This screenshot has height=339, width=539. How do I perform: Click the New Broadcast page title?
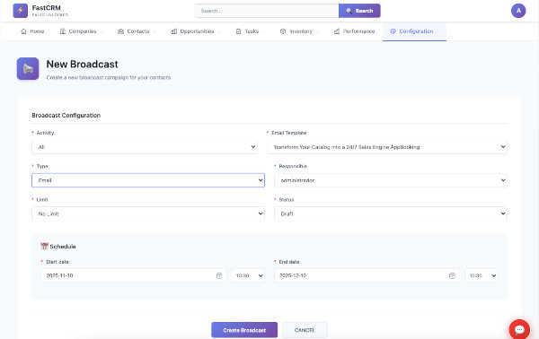(x=82, y=65)
